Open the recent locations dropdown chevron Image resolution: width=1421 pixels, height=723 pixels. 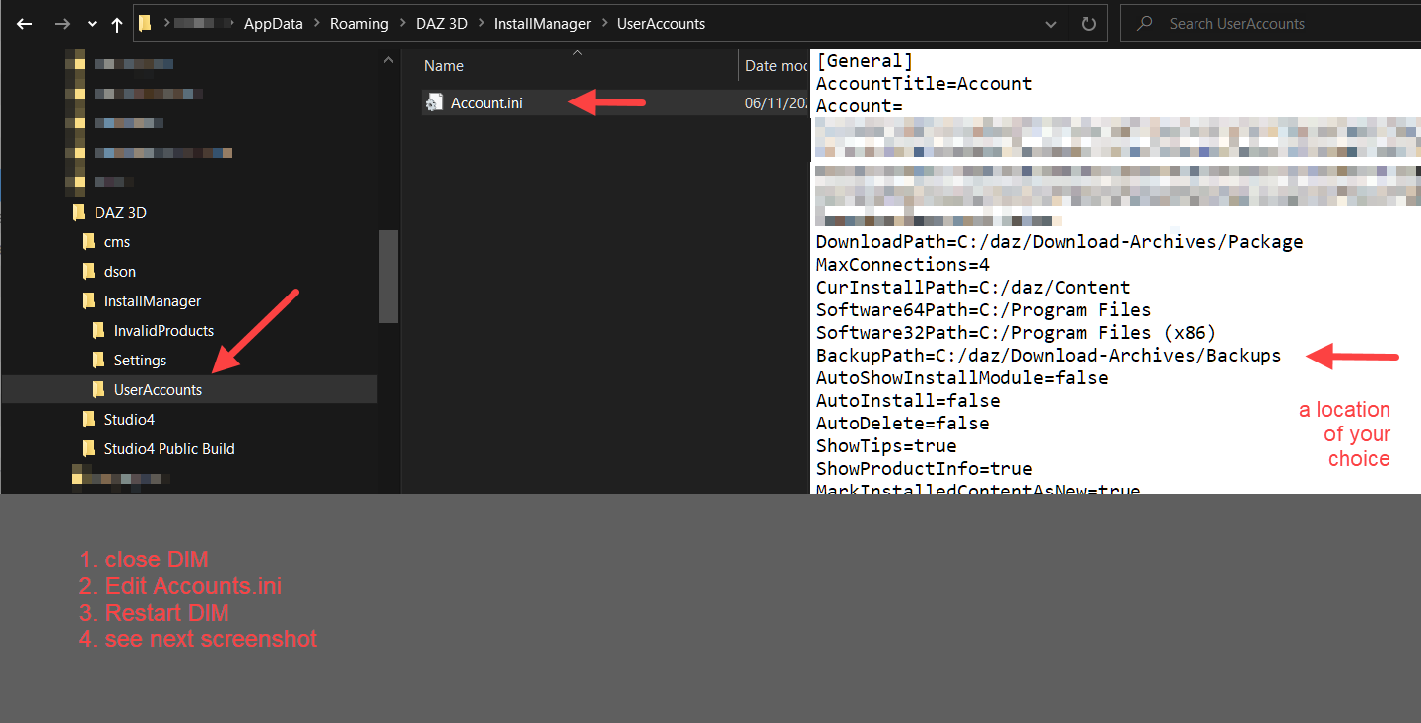[x=92, y=24]
